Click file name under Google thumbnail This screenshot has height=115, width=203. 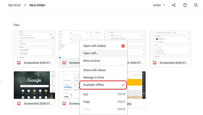point(38,104)
